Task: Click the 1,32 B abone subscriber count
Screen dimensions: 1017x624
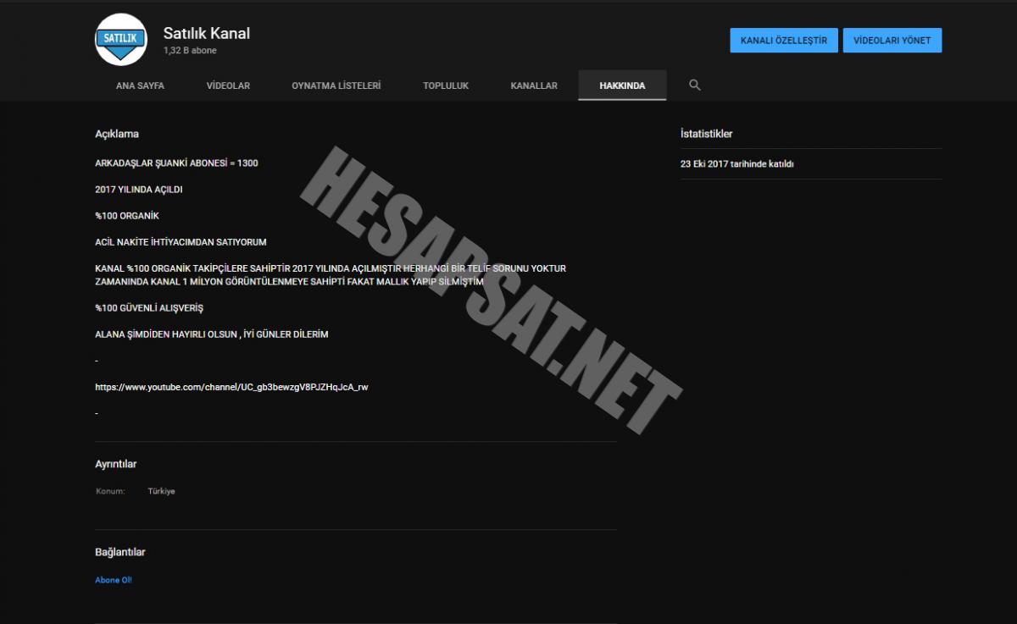Action: [x=190, y=51]
